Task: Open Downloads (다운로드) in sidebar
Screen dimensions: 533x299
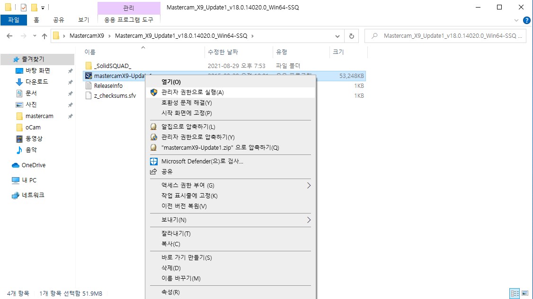Action: (37, 82)
